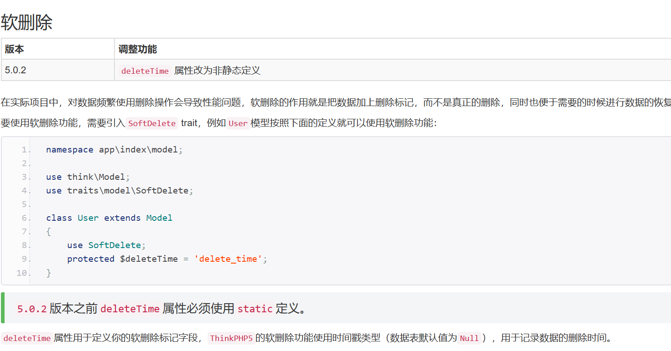Select the deleteTime inline code in the table
Viewport: 671px width, 351px height.
(145, 71)
